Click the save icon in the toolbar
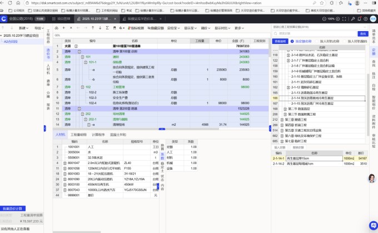 click(x=115, y=28)
